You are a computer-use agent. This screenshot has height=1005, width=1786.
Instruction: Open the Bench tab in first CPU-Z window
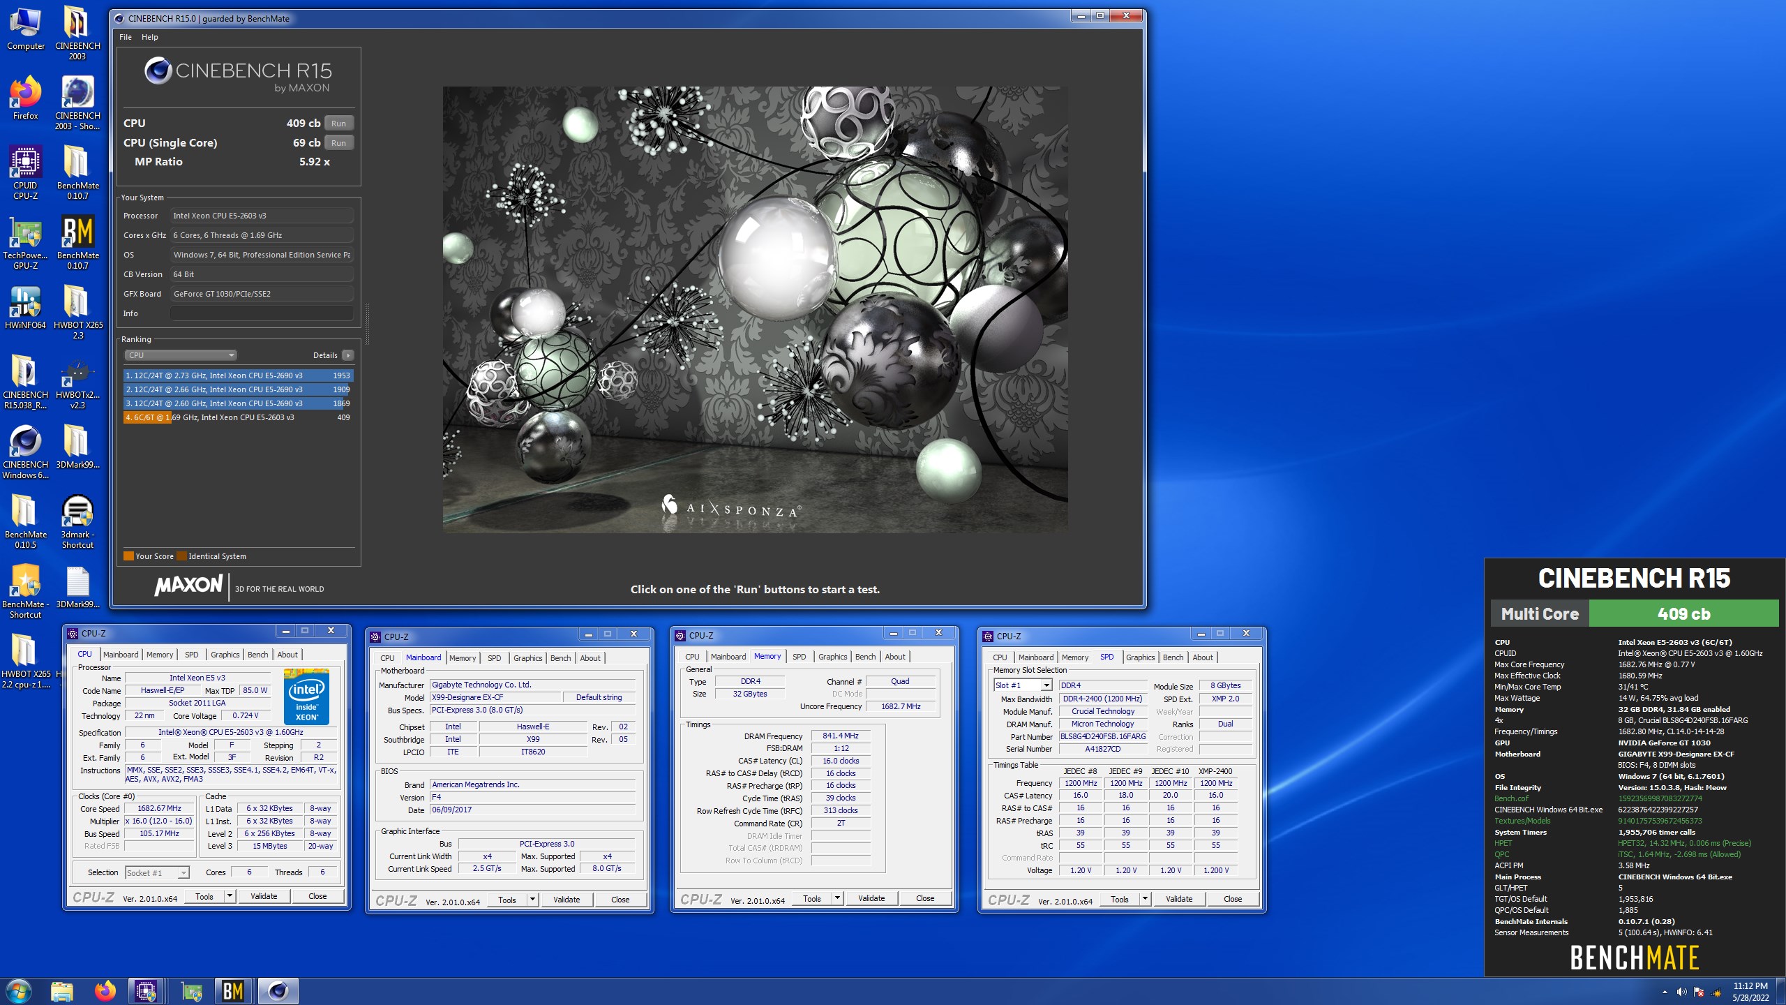(257, 655)
